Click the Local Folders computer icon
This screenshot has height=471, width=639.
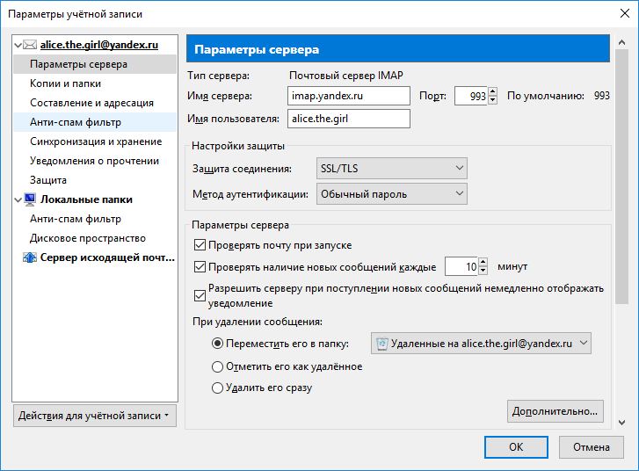tap(31, 199)
